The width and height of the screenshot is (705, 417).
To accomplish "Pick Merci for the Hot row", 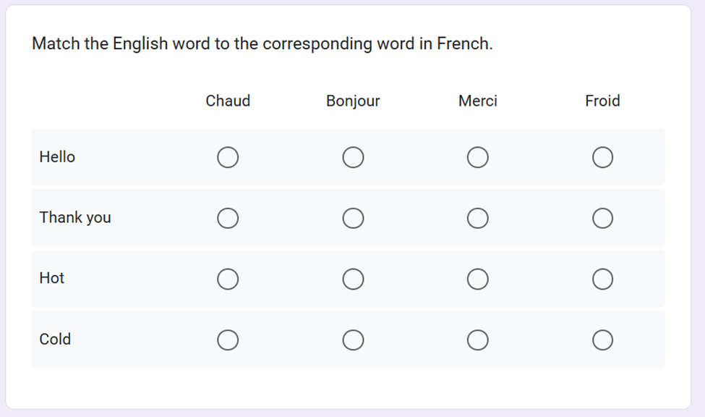I will point(477,279).
